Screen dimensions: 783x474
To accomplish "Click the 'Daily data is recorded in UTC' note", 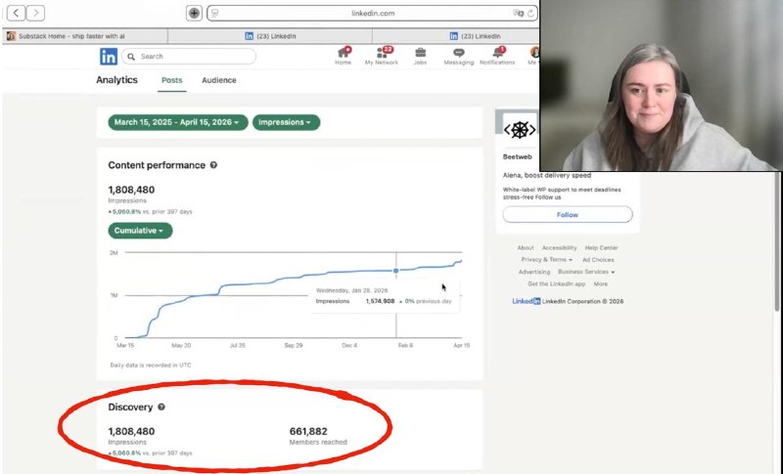I will (151, 366).
